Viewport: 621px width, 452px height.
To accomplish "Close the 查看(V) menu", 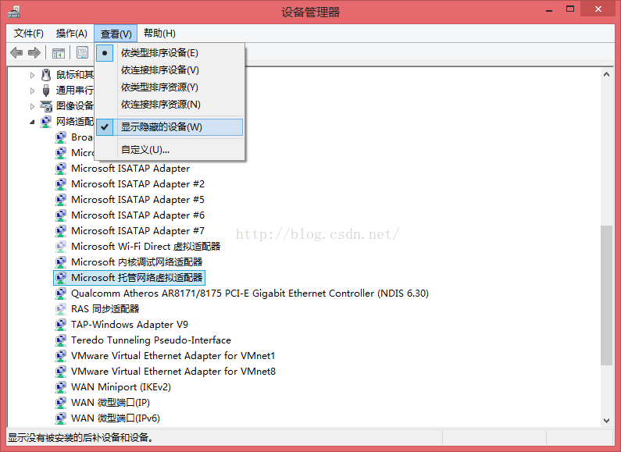I will 116,34.
